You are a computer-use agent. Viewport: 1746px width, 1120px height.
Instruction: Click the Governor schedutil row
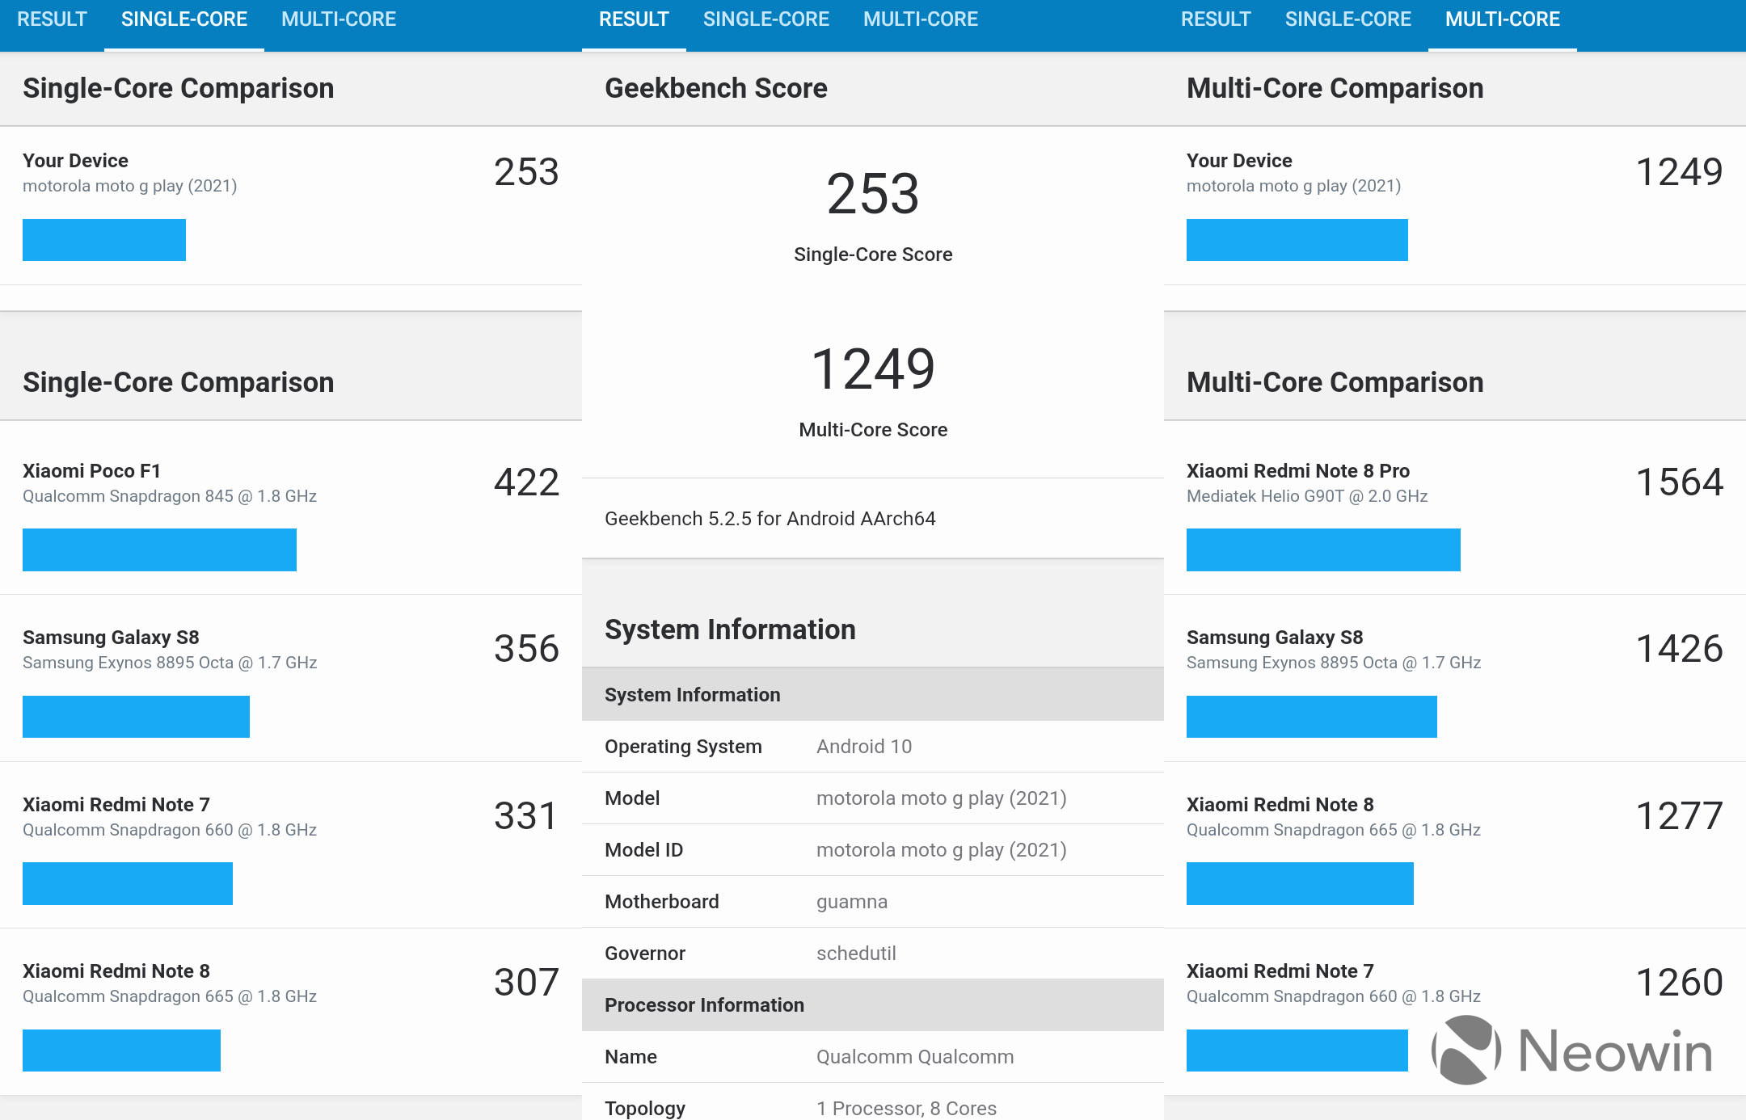tap(872, 953)
